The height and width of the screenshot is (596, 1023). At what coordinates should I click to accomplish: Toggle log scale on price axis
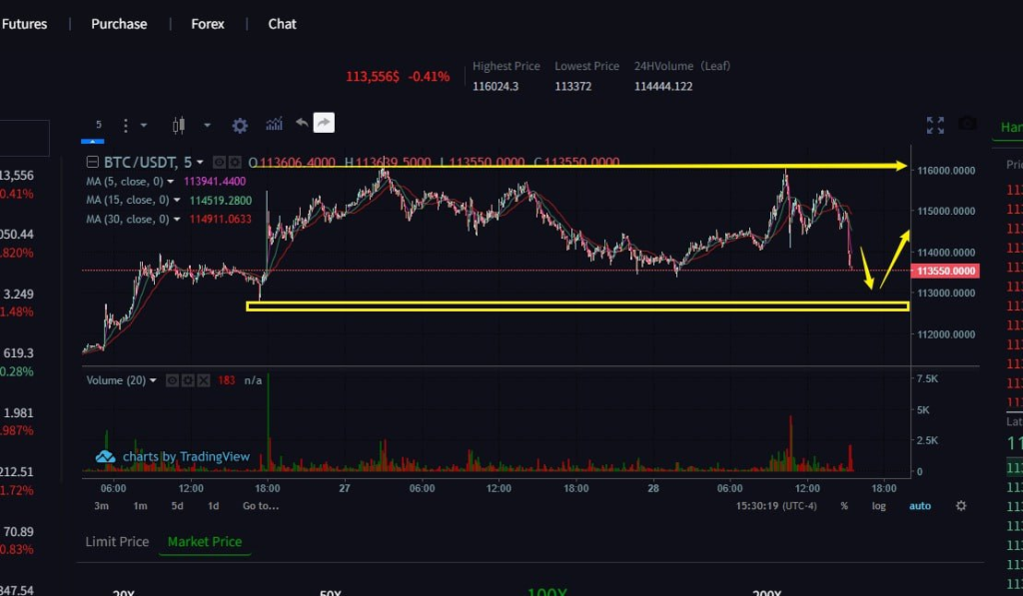click(878, 506)
